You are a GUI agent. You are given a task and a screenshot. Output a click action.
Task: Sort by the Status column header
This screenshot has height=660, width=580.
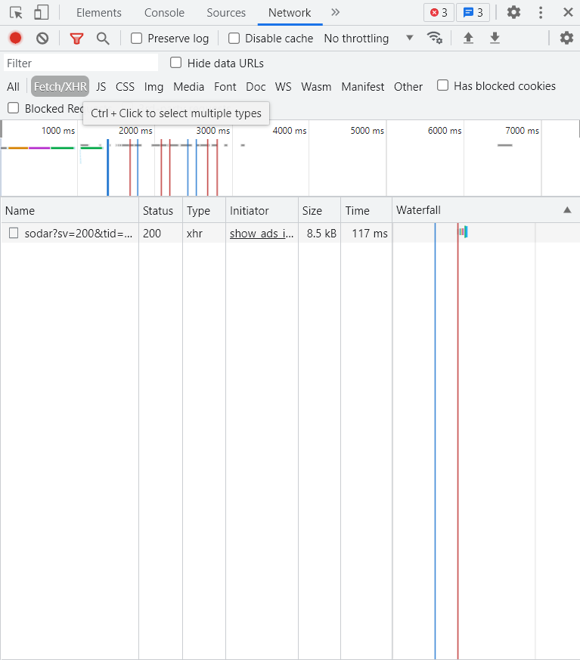160,210
